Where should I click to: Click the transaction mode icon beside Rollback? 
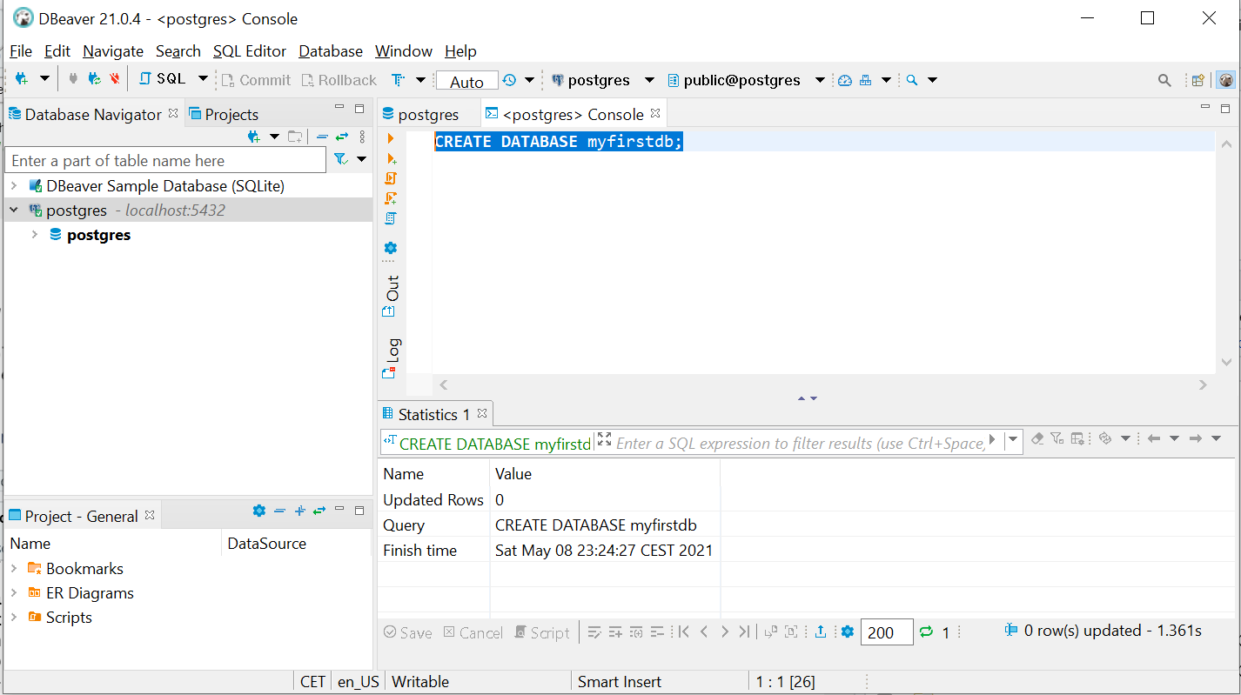[398, 80]
